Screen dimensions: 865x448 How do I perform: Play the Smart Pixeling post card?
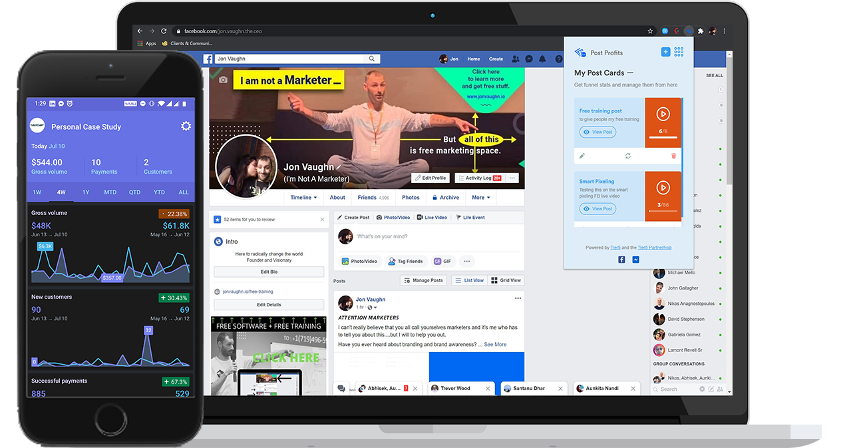click(x=663, y=188)
